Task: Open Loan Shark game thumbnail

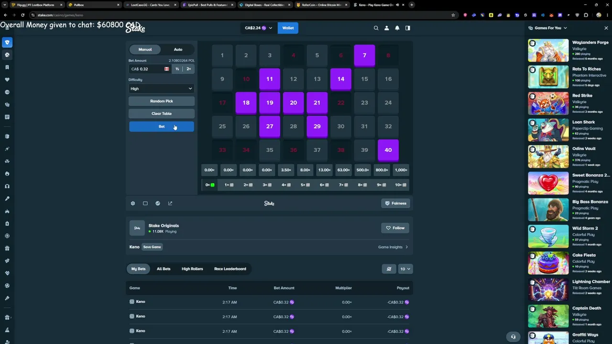Action: pos(548,130)
